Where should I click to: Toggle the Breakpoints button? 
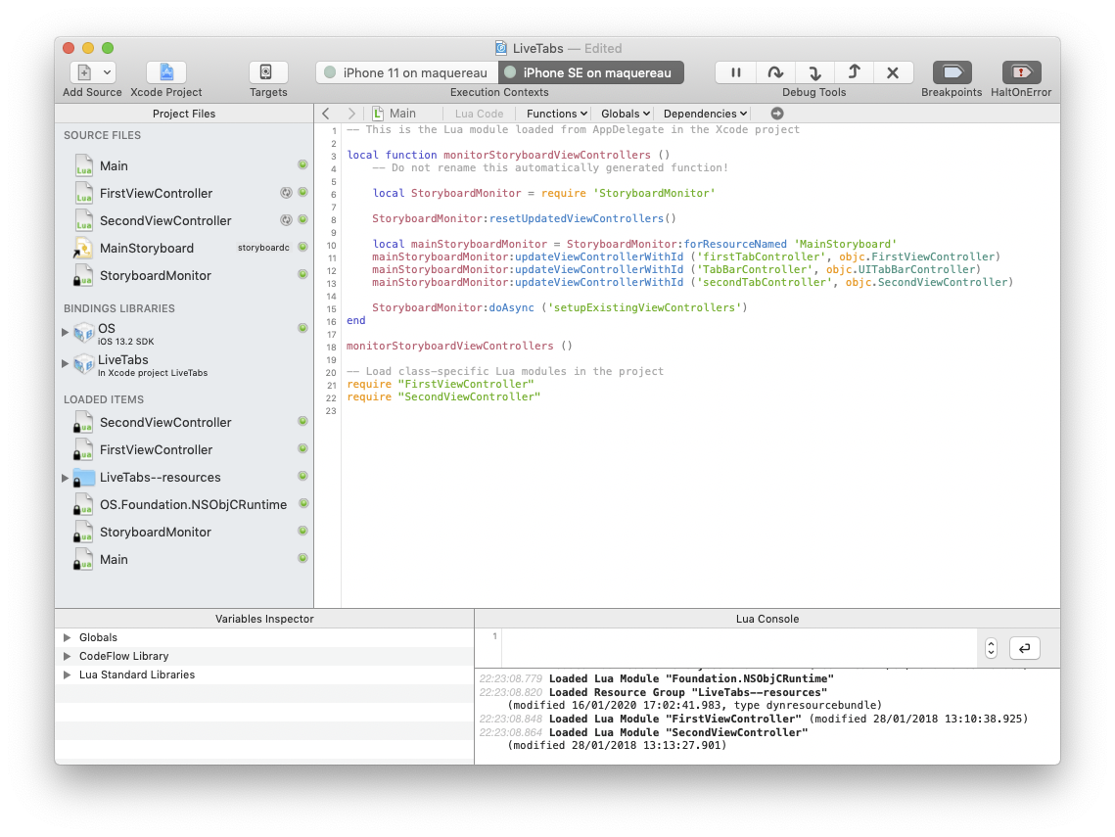tap(952, 72)
